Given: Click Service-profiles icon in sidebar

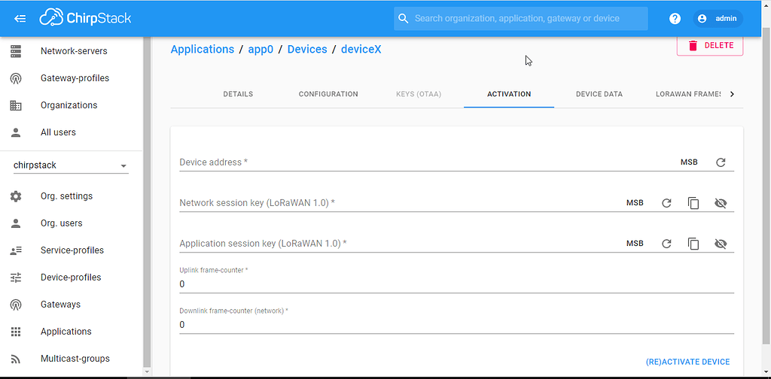Looking at the screenshot, I should pyautogui.click(x=16, y=250).
